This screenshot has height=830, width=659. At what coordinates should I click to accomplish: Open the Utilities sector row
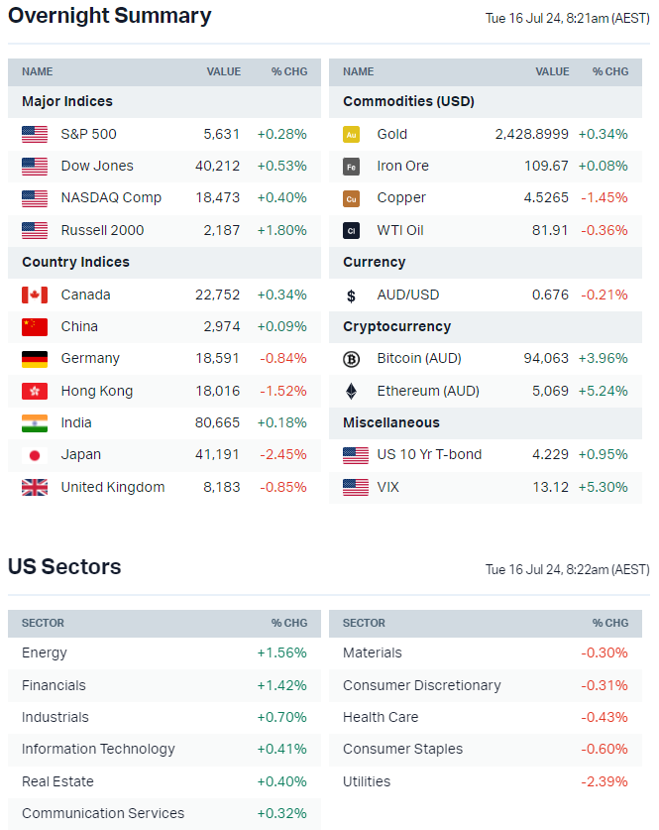coord(367,781)
